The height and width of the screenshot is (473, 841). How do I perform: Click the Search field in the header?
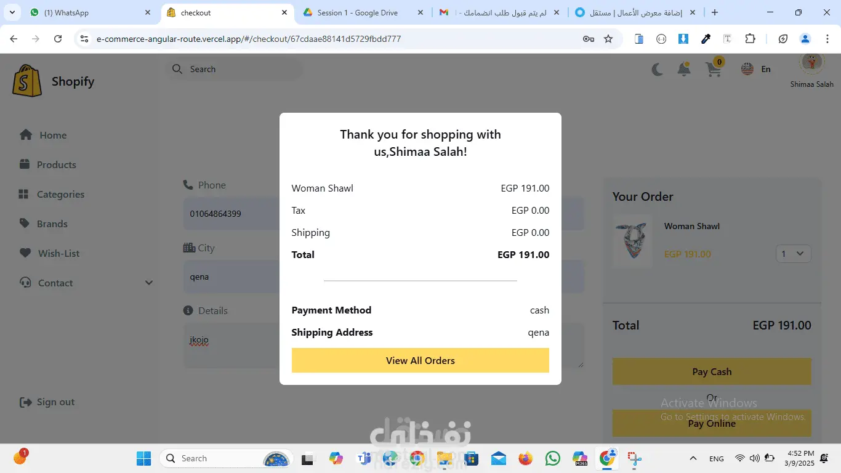[x=236, y=69]
